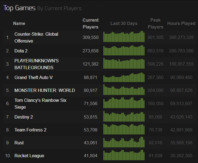Click the Last 30 Days column header
198x163 pixels.
pos(124,24)
